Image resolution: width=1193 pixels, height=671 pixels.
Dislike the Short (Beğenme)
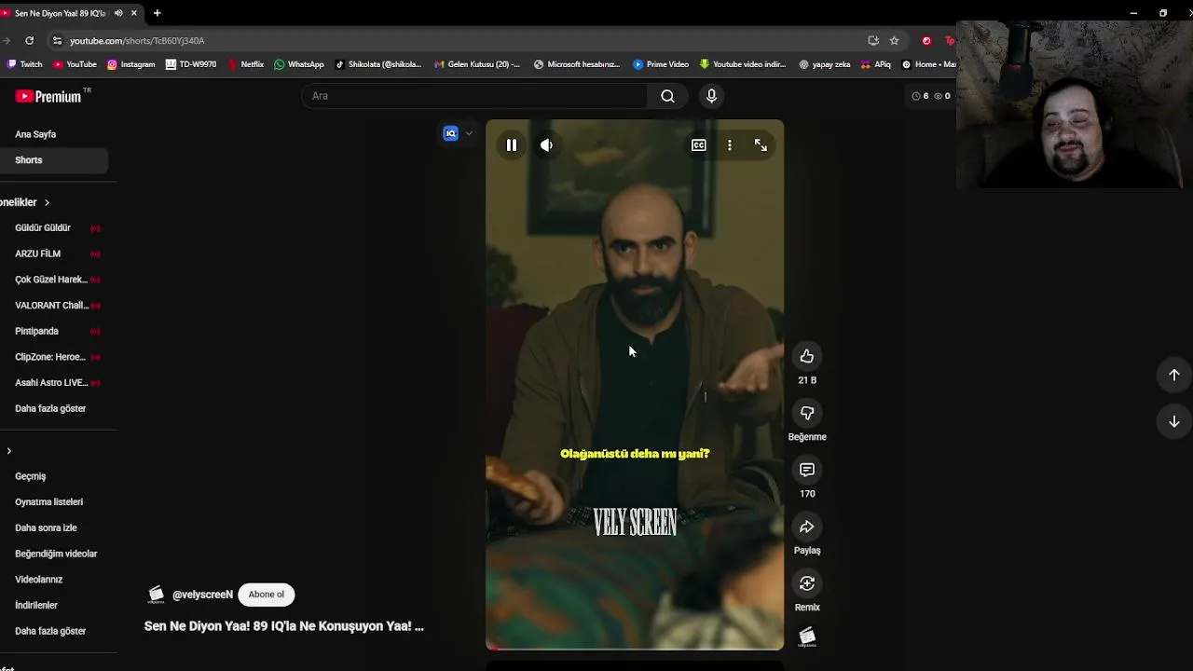(807, 413)
